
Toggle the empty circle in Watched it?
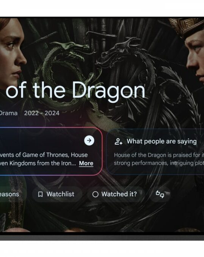(x=95, y=195)
